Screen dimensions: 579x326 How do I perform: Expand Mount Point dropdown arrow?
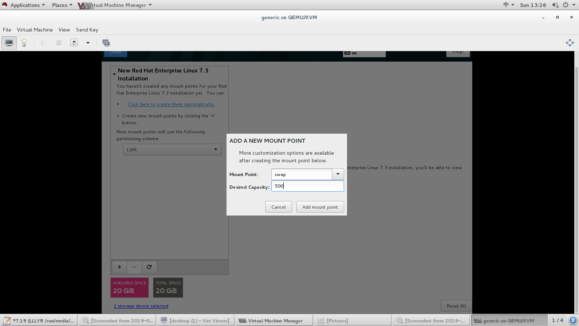[338, 174]
